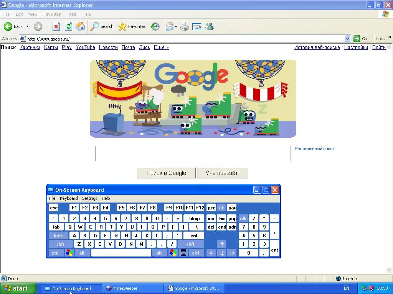The image size is (393, 294).
Task: Toggle left shft key on On-Screen Keyboard
Action: 60,244
